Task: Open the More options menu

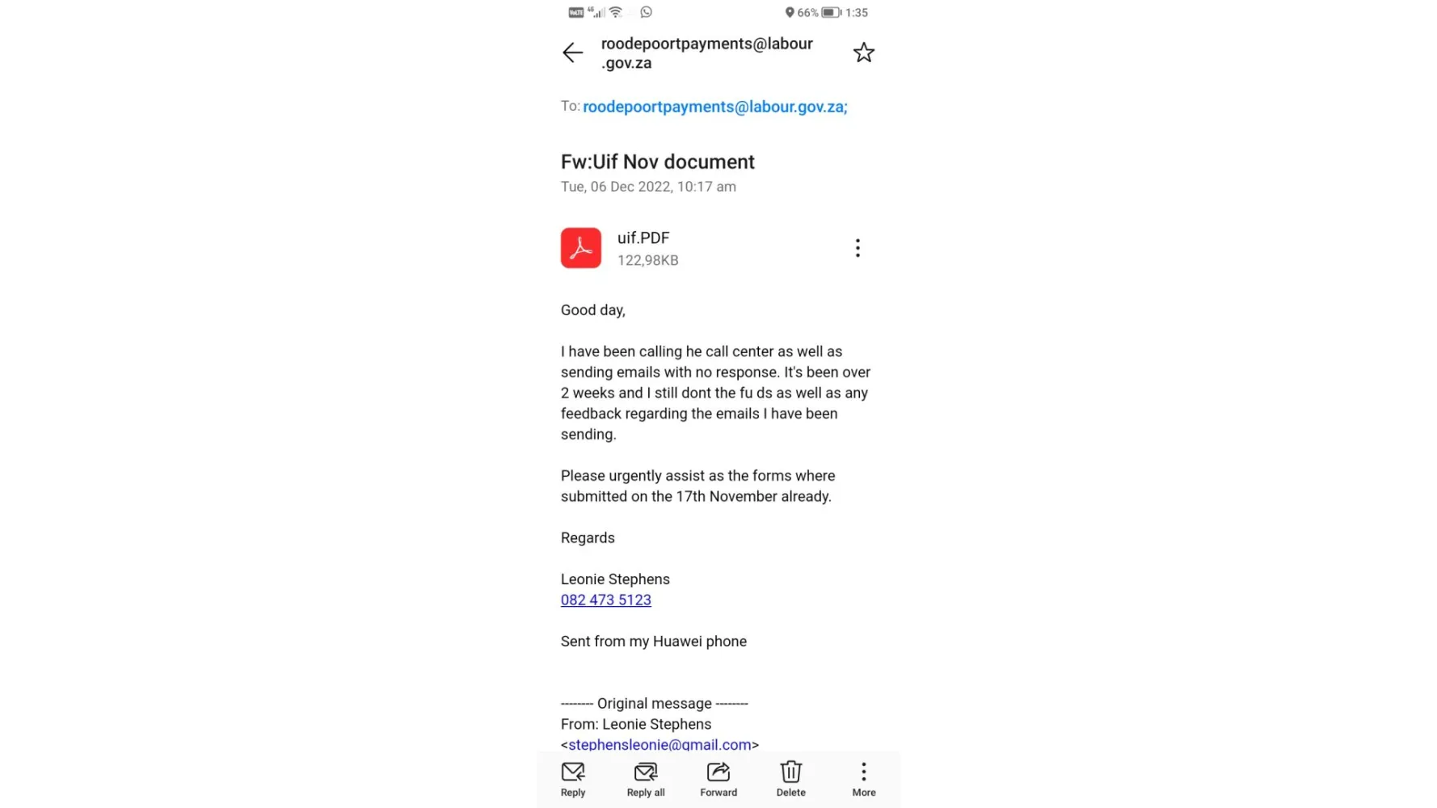Action: tap(864, 780)
